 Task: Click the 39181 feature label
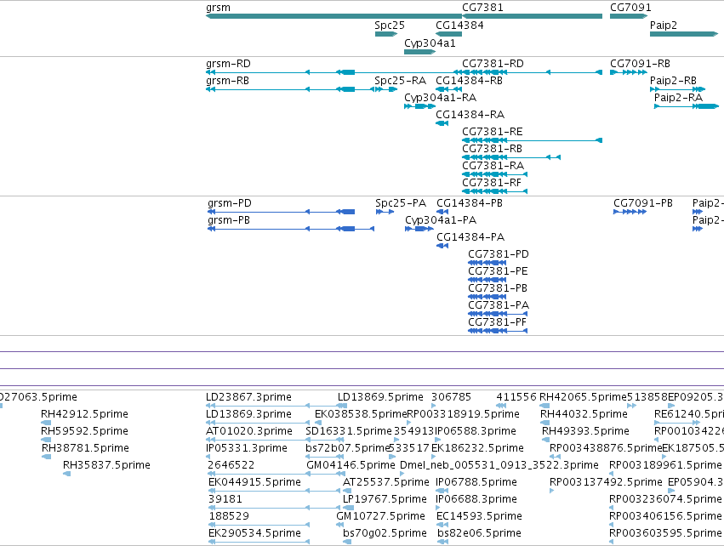pyautogui.click(x=225, y=499)
